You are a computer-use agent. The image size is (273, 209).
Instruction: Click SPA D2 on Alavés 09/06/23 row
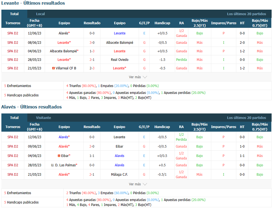point(13,146)
